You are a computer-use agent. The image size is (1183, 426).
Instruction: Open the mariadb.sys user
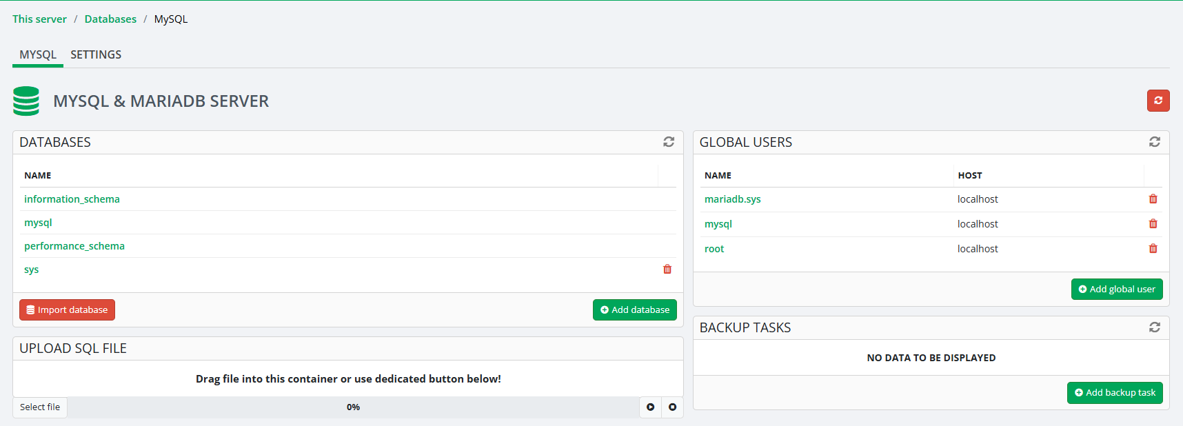[733, 199]
